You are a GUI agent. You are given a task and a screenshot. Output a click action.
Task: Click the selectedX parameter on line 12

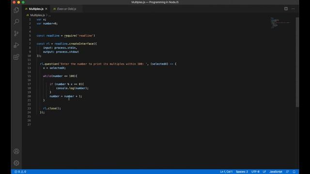(x=159, y=64)
